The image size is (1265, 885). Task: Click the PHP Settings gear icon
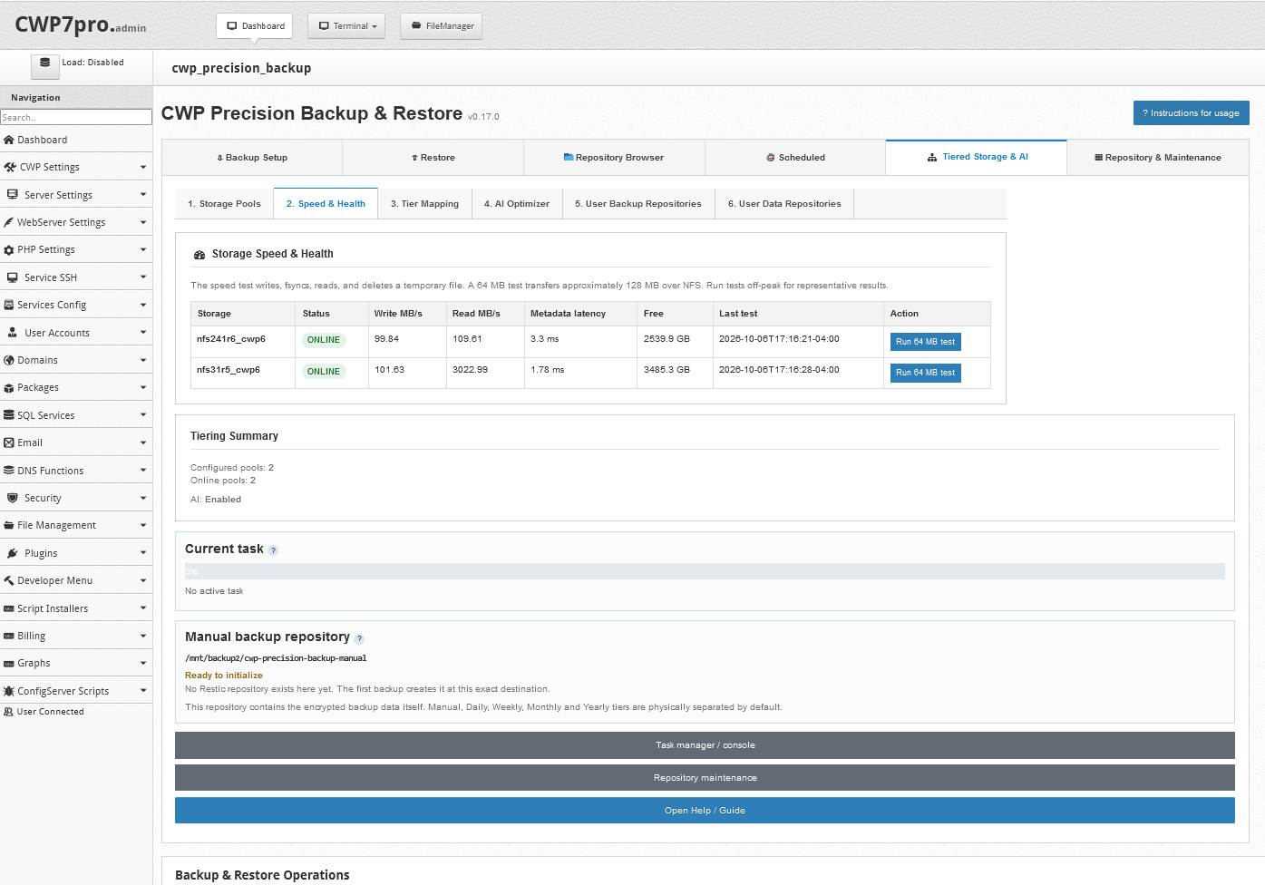click(9, 249)
